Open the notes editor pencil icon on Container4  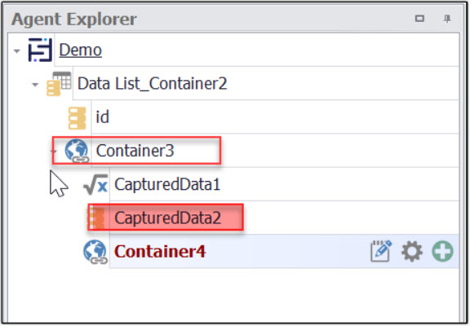click(x=381, y=251)
